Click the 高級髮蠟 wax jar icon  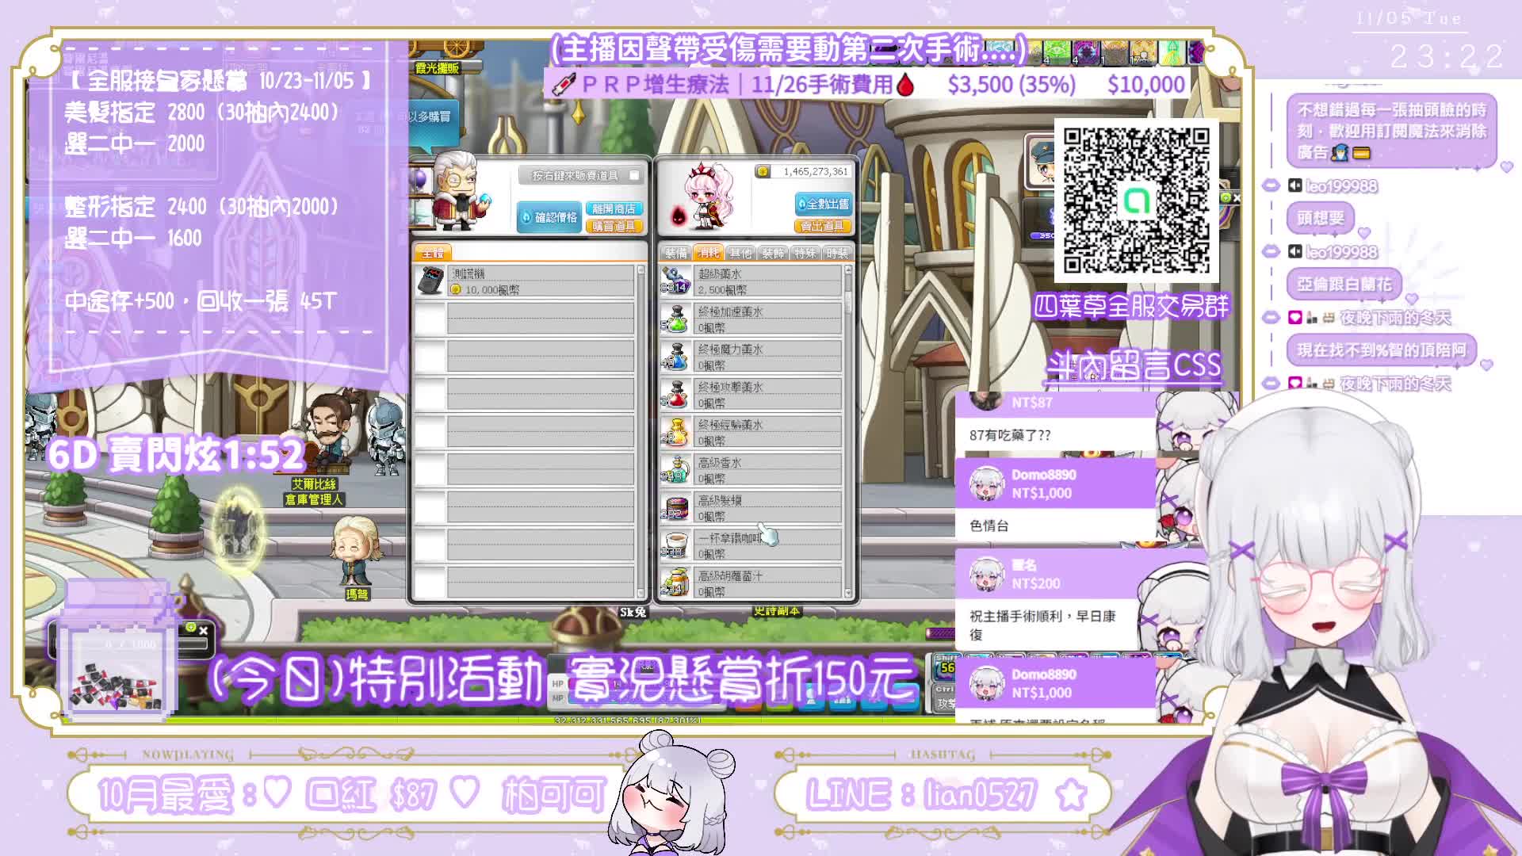(675, 508)
